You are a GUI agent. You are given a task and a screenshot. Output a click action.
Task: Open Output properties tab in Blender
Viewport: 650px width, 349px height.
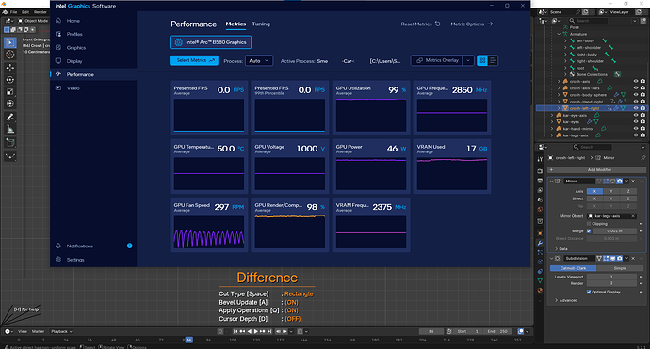[x=540, y=181]
